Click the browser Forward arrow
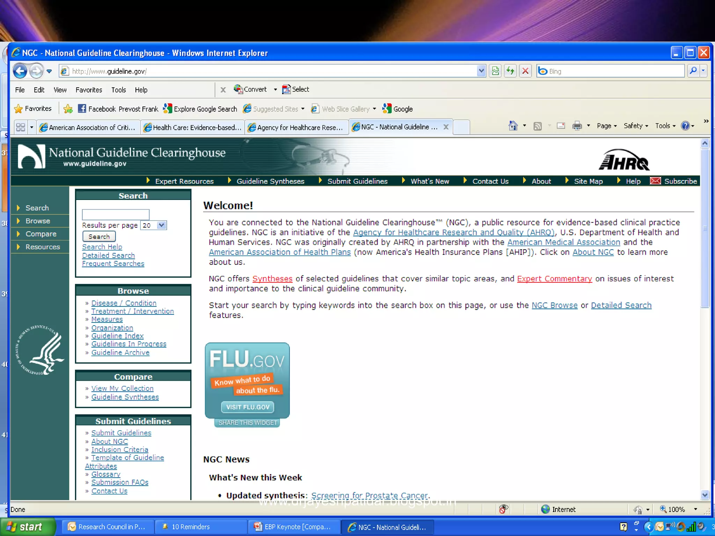 pyautogui.click(x=36, y=71)
